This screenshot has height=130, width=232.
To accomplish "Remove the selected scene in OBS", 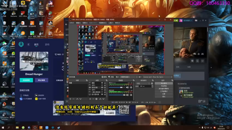I will (x=74, y=99).
